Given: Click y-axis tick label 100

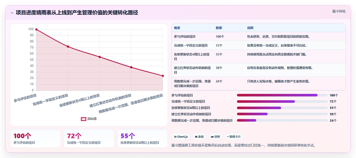Looking at the screenshot, I should 31,29.
